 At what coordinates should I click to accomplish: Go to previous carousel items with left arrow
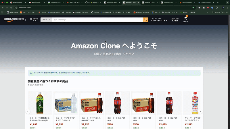pyautogui.click(x=28, y=112)
